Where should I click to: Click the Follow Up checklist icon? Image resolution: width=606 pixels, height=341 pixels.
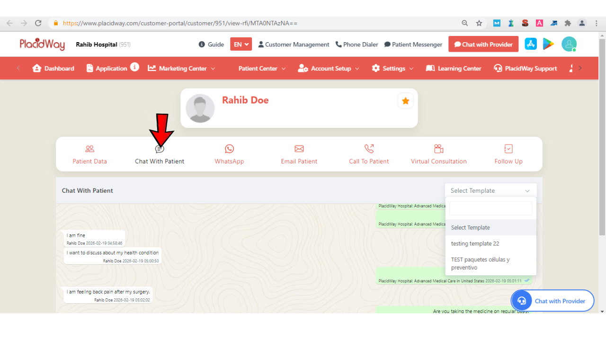pyautogui.click(x=508, y=149)
